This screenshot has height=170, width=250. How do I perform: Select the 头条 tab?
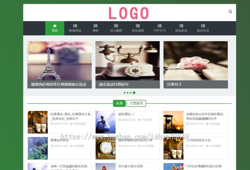pos(119,104)
